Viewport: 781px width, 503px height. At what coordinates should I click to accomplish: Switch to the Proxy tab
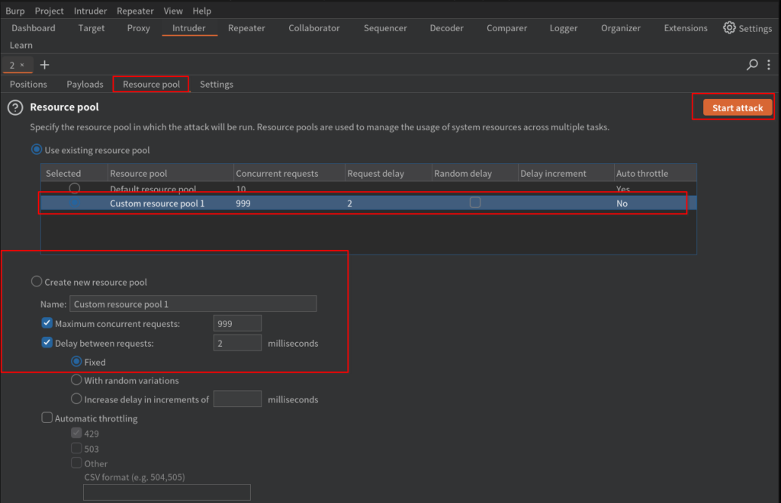(x=139, y=28)
